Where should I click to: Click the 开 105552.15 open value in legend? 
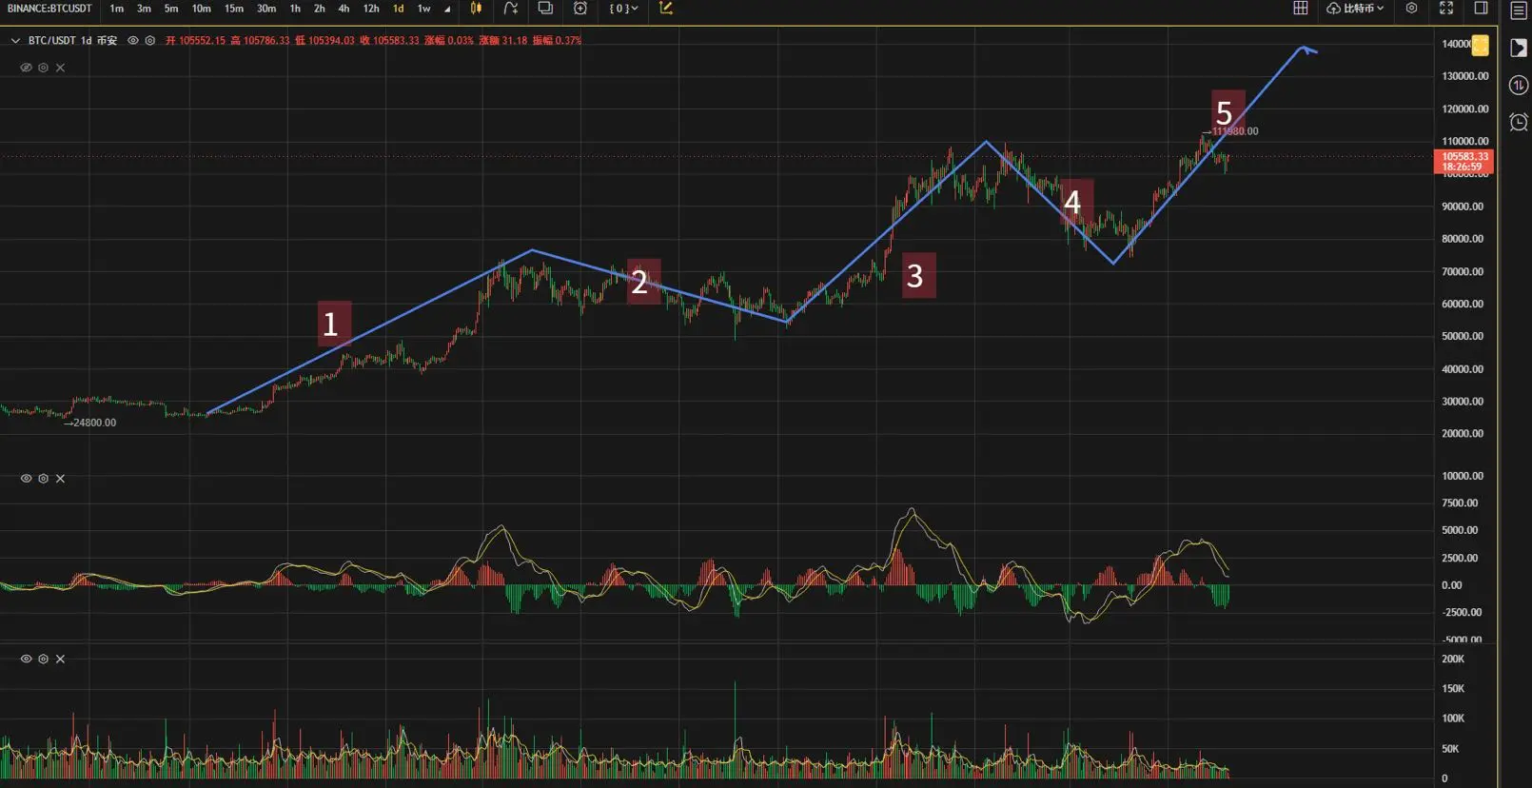click(x=195, y=41)
